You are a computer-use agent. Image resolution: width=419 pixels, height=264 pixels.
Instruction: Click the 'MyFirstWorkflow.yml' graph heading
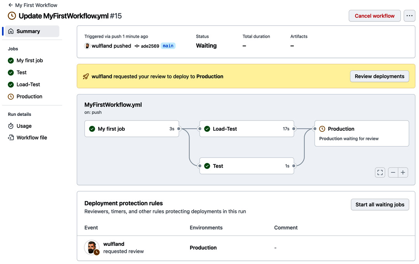pyautogui.click(x=113, y=105)
